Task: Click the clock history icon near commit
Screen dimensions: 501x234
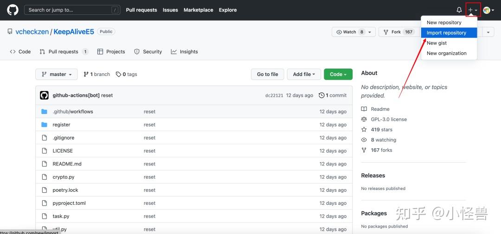Action: [321, 95]
